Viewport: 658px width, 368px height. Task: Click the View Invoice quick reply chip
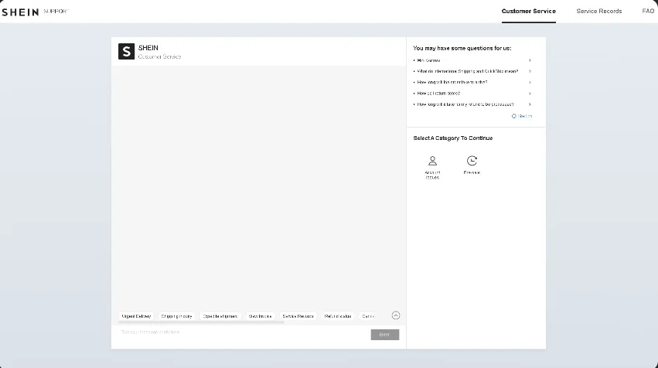click(x=260, y=316)
